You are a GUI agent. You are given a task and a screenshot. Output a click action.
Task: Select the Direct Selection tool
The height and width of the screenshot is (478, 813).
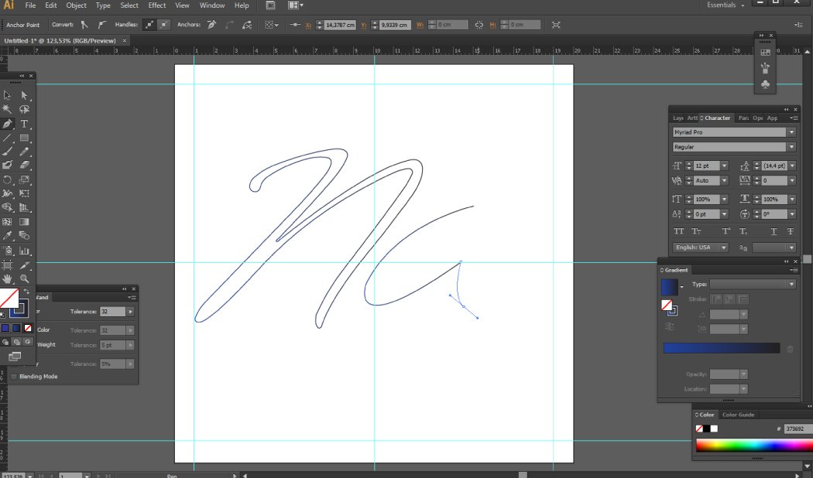24,95
